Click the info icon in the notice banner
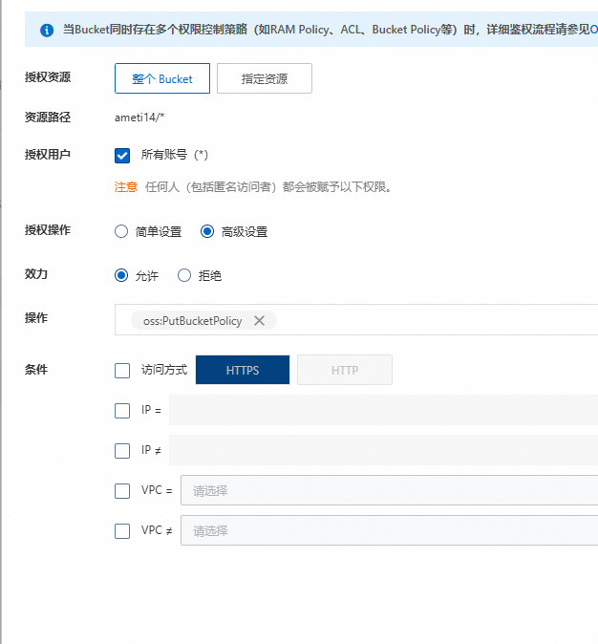The height and width of the screenshot is (644, 598). click(47, 31)
